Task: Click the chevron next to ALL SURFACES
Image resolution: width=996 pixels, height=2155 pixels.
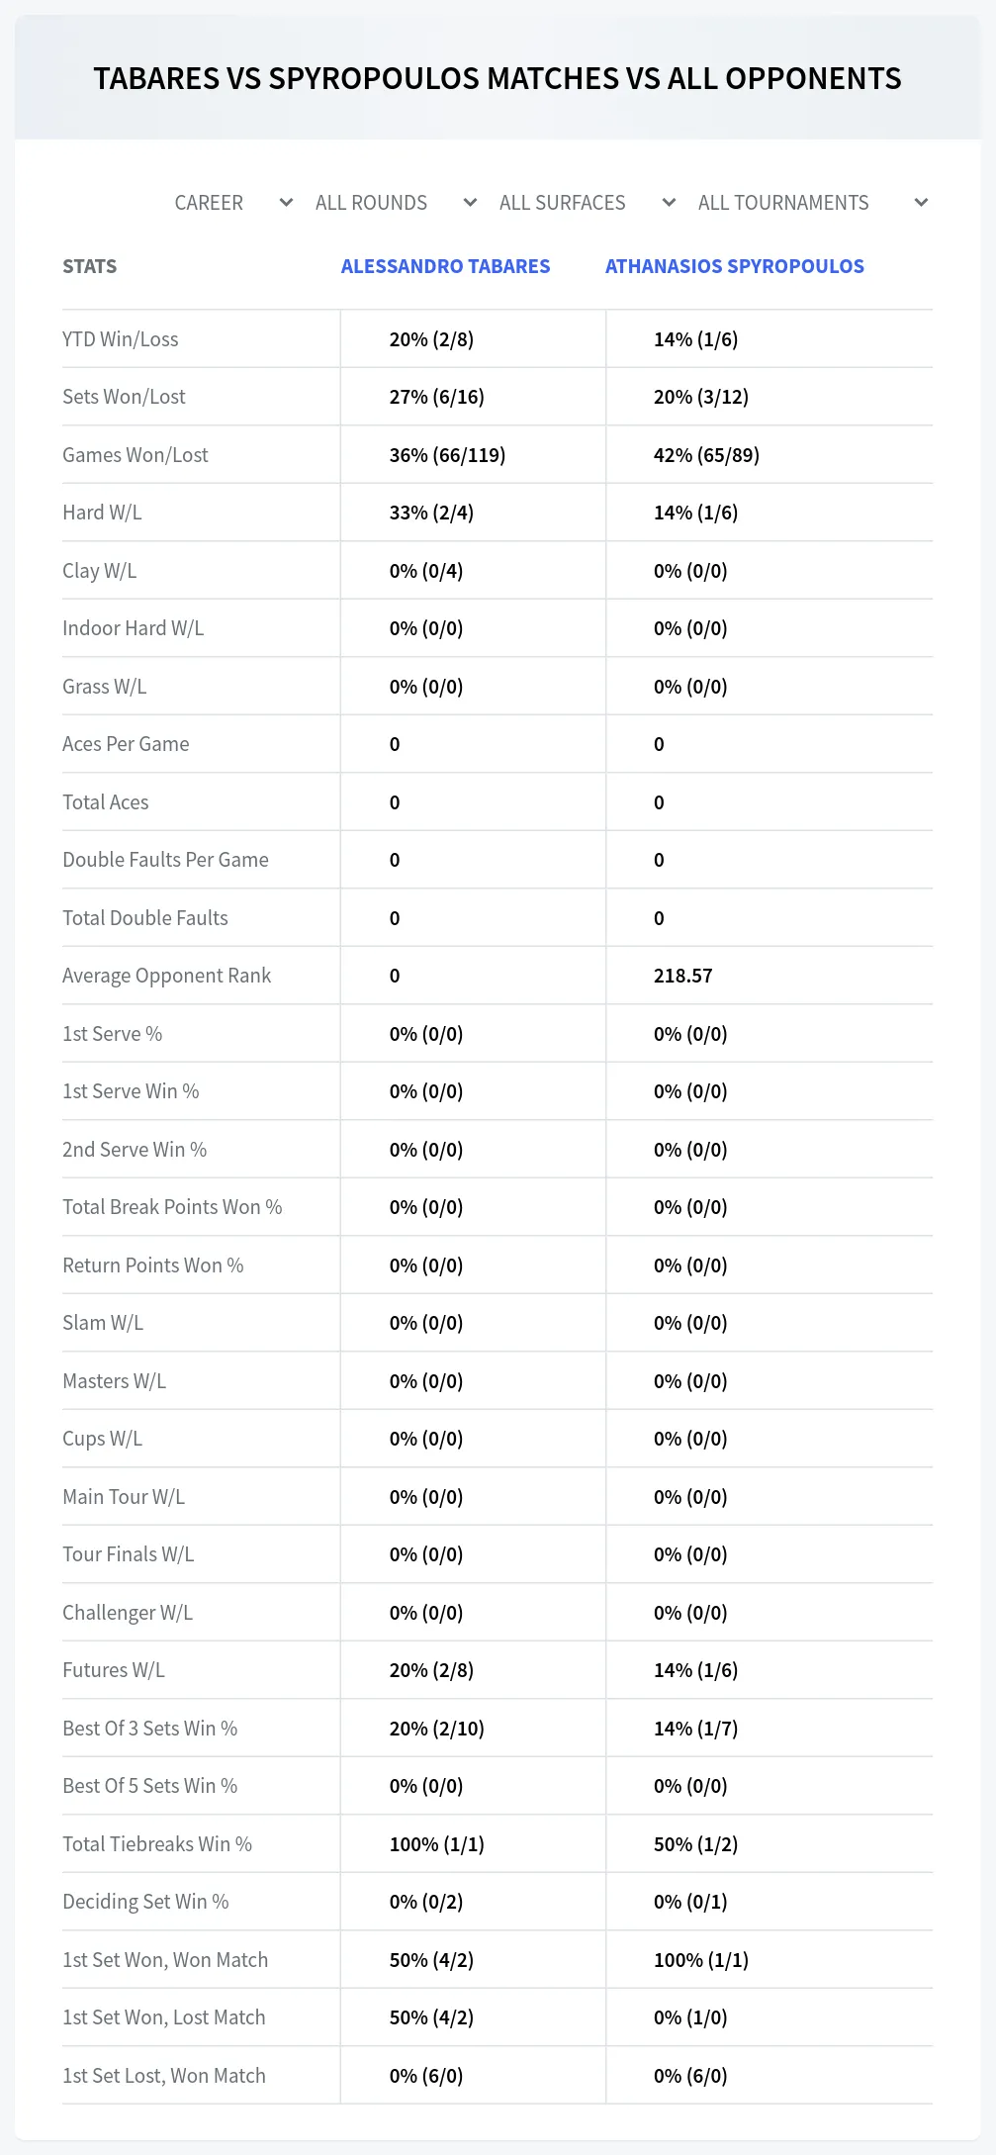Action: [670, 203]
